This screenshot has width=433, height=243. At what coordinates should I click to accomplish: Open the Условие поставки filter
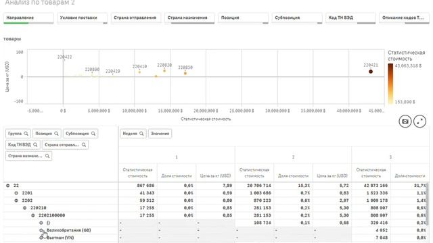(x=82, y=18)
